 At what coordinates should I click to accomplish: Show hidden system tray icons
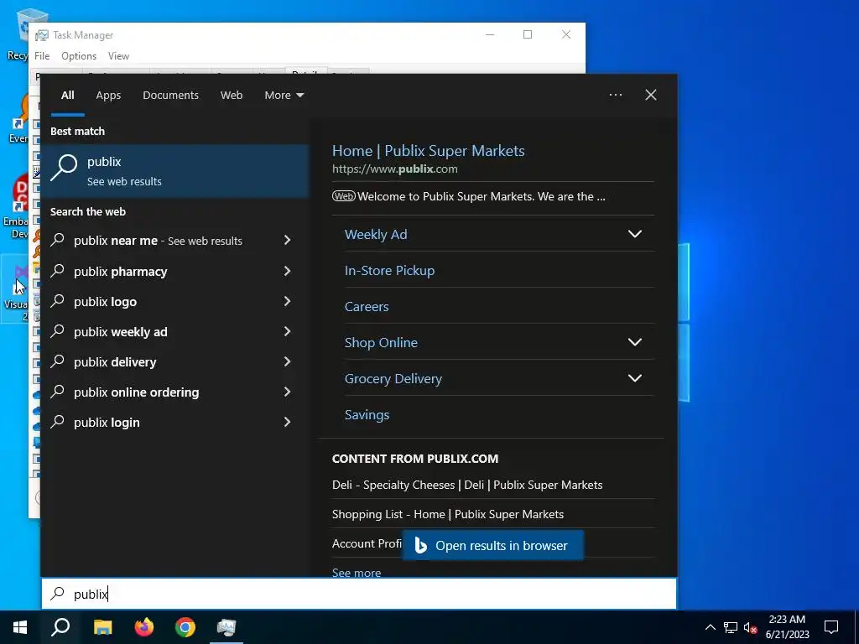(710, 627)
